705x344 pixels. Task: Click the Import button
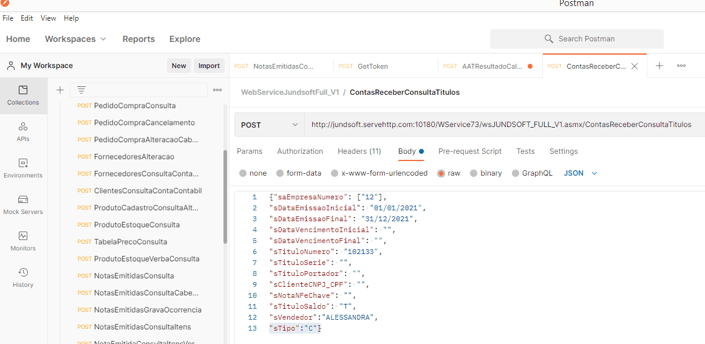[209, 66]
